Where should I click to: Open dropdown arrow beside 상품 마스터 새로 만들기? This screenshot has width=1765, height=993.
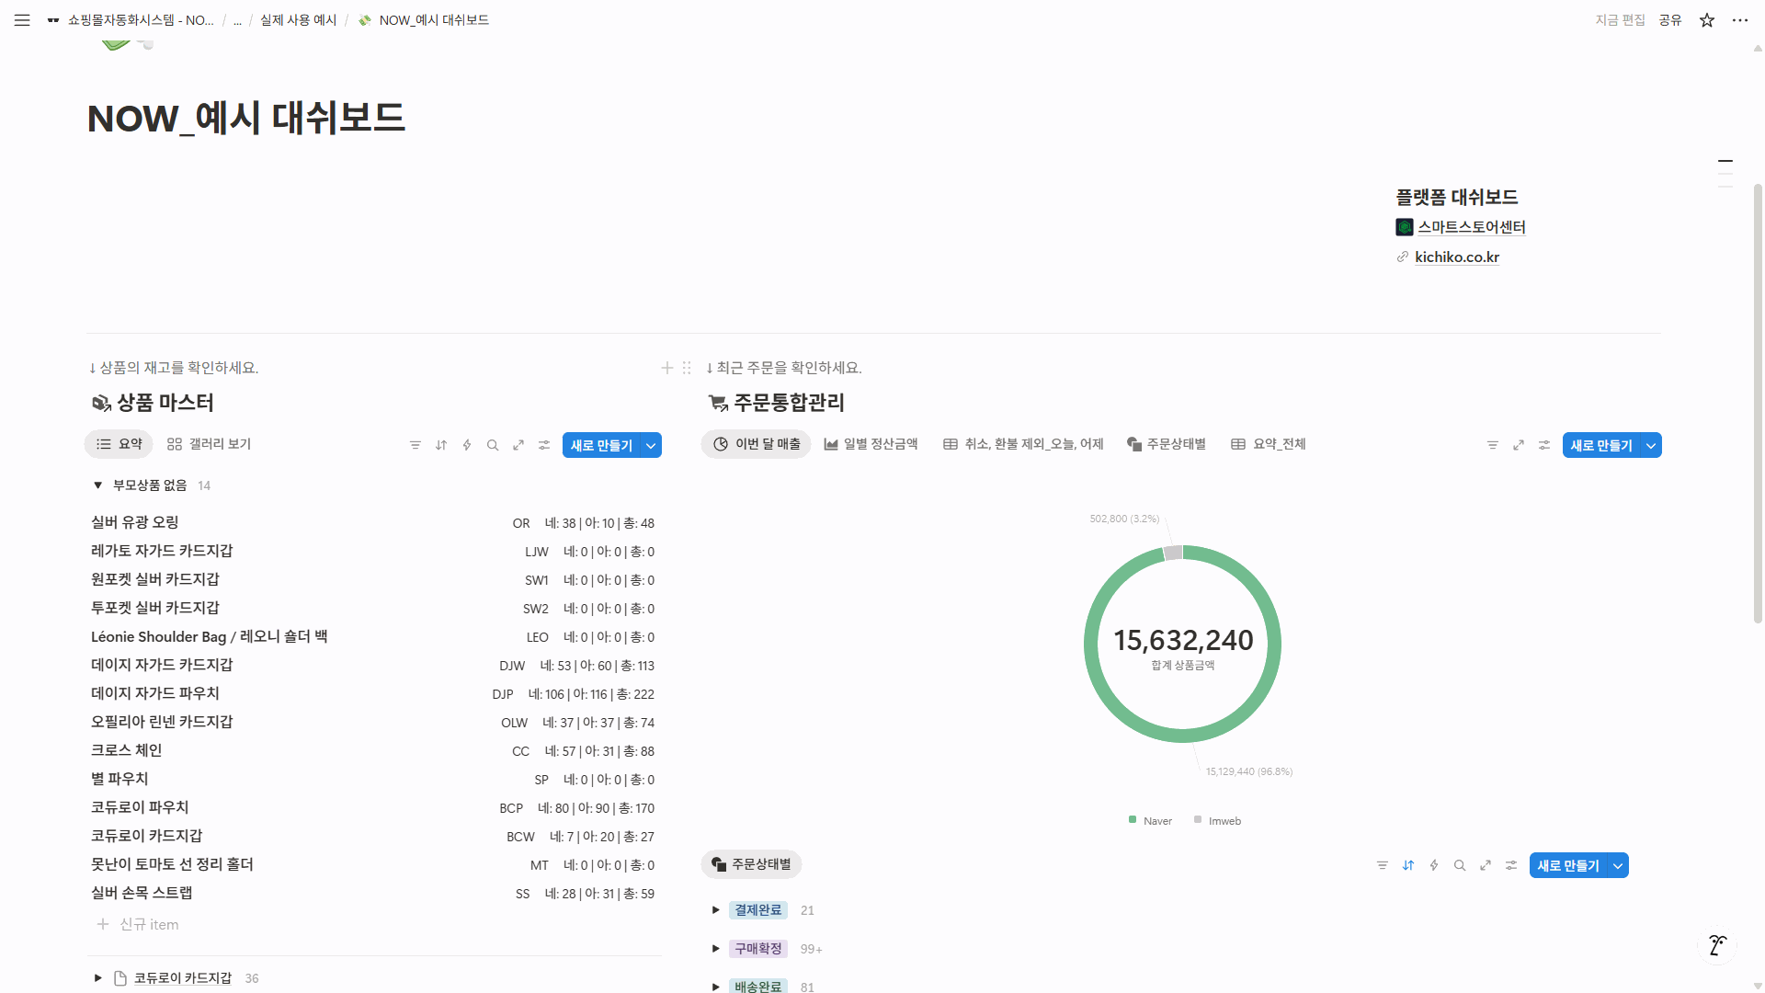[x=651, y=446]
